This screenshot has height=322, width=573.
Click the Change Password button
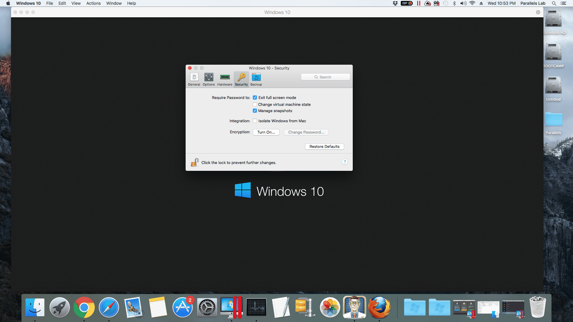pos(306,132)
